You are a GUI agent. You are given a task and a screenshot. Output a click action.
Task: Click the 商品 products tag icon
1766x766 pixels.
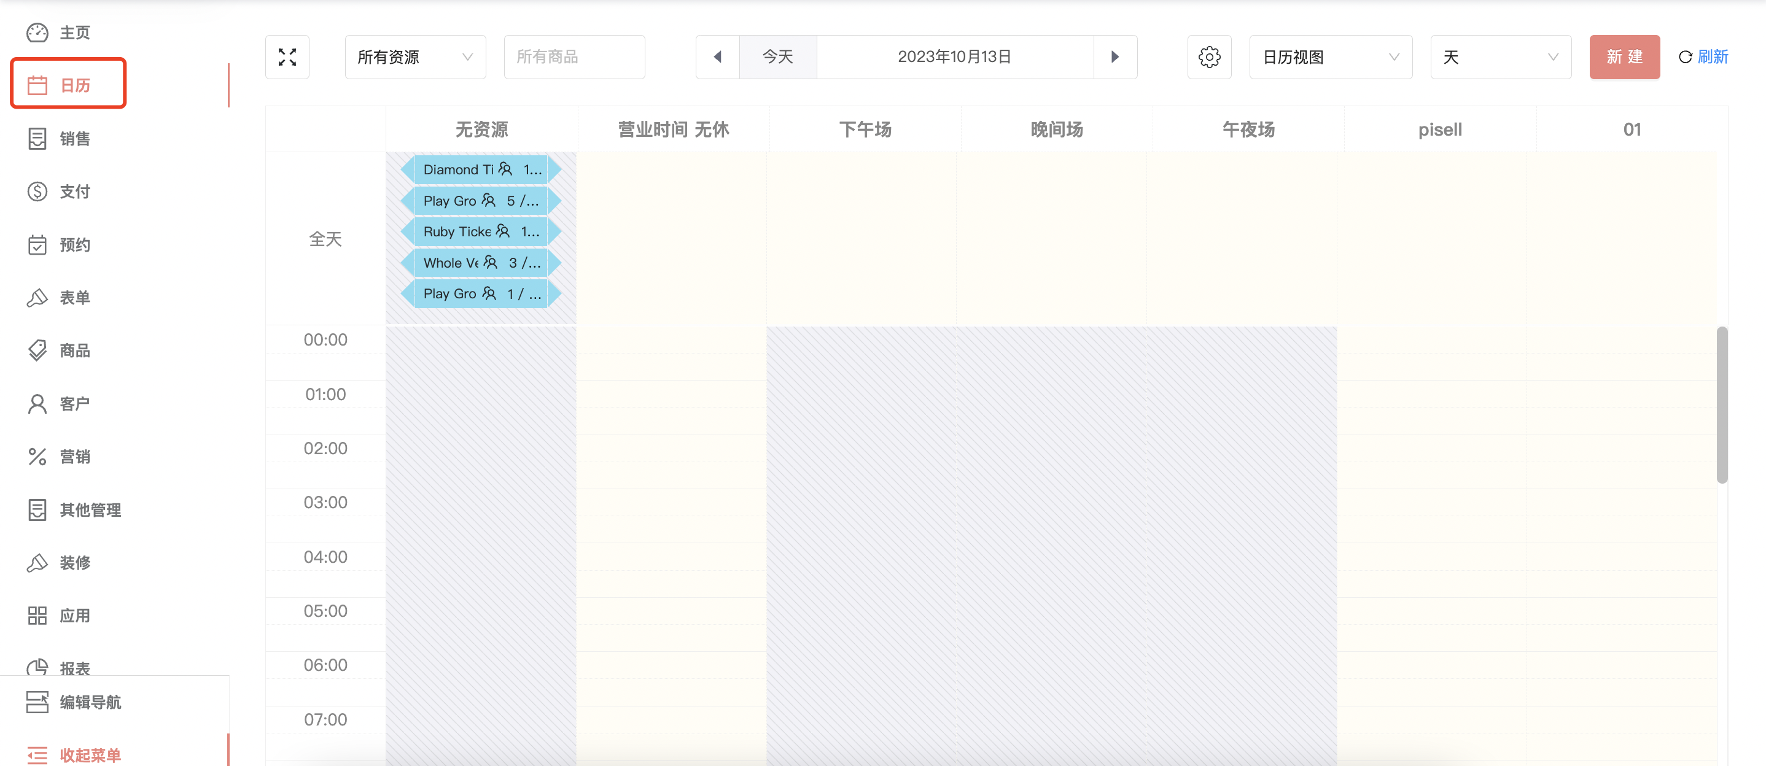point(37,350)
